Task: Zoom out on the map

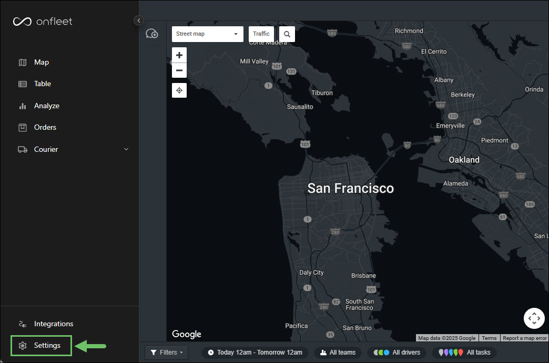Action: pyautogui.click(x=179, y=70)
